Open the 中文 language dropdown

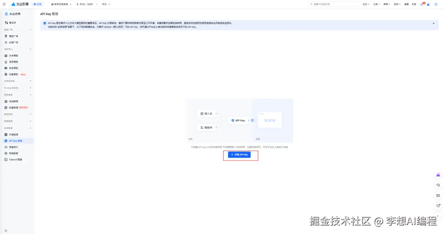pyautogui.click(x=106, y=4)
